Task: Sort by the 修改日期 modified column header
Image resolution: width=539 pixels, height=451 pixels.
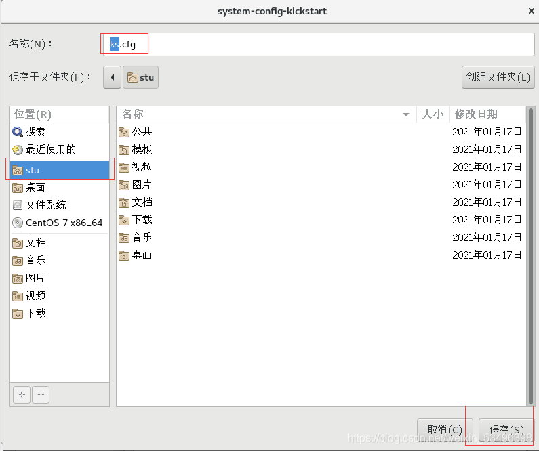Action: coord(487,114)
